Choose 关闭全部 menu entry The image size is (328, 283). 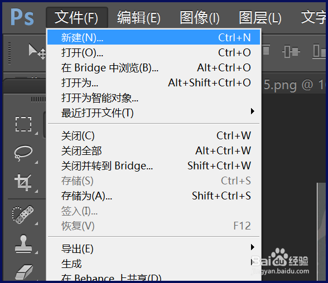tap(153, 151)
